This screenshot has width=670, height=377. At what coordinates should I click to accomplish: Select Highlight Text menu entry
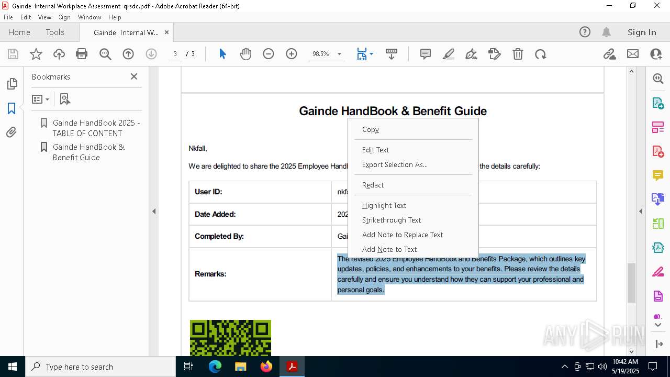pos(414,205)
